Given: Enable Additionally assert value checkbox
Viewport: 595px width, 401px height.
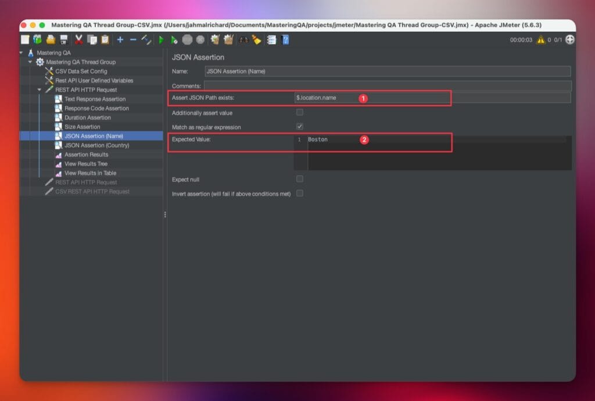Looking at the screenshot, I should point(300,112).
